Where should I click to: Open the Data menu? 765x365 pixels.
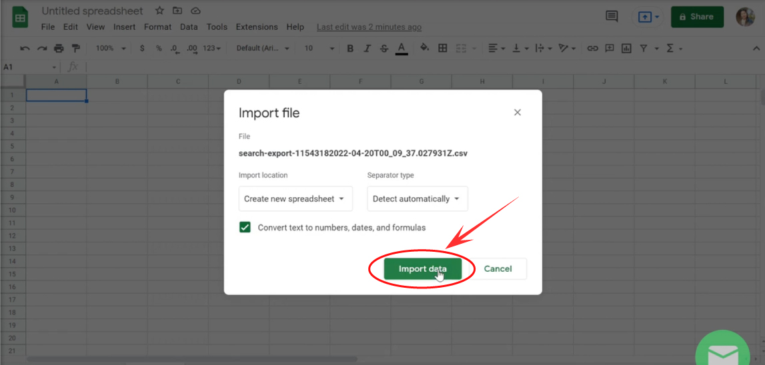tap(189, 27)
